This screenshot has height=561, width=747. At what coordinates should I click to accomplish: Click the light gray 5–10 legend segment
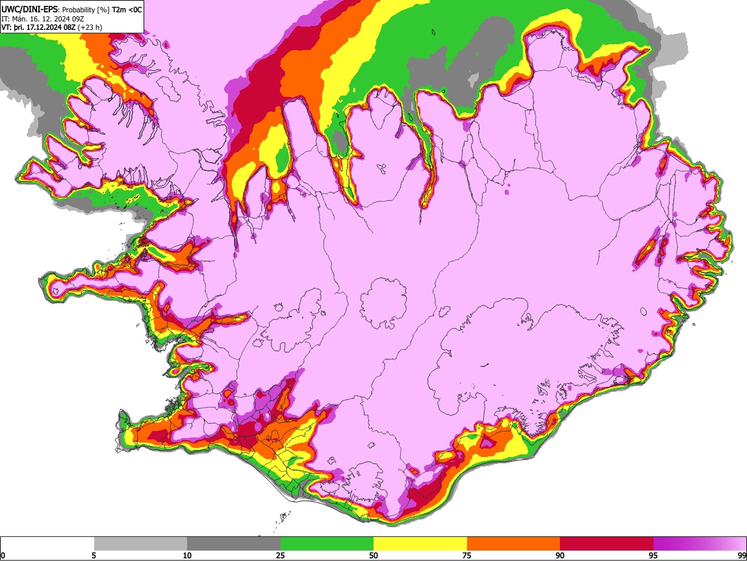(x=140, y=543)
